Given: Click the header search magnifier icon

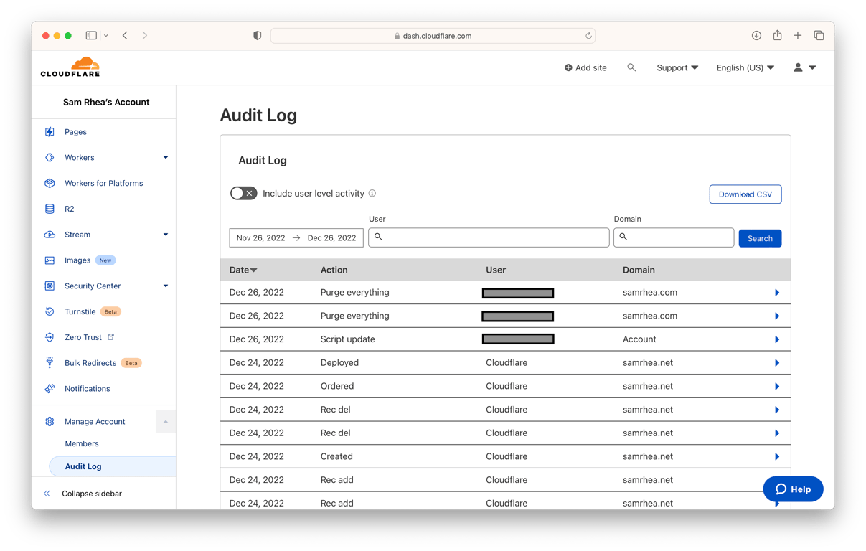Looking at the screenshot, I should coord(632,67).
